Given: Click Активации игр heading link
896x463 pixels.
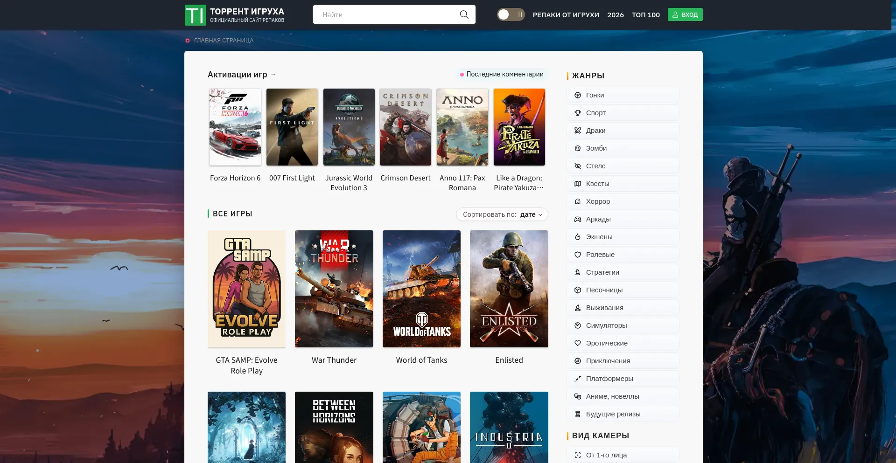Looking at the screenshot, I should pos(238,75).
